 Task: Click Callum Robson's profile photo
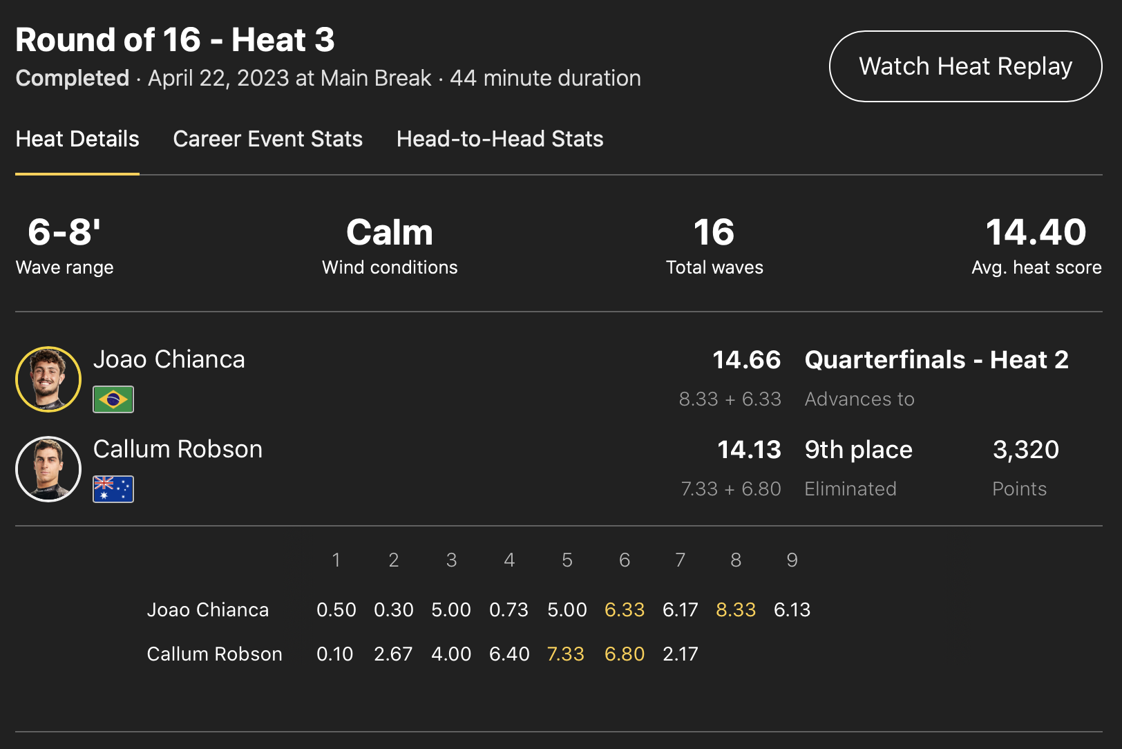48,469
